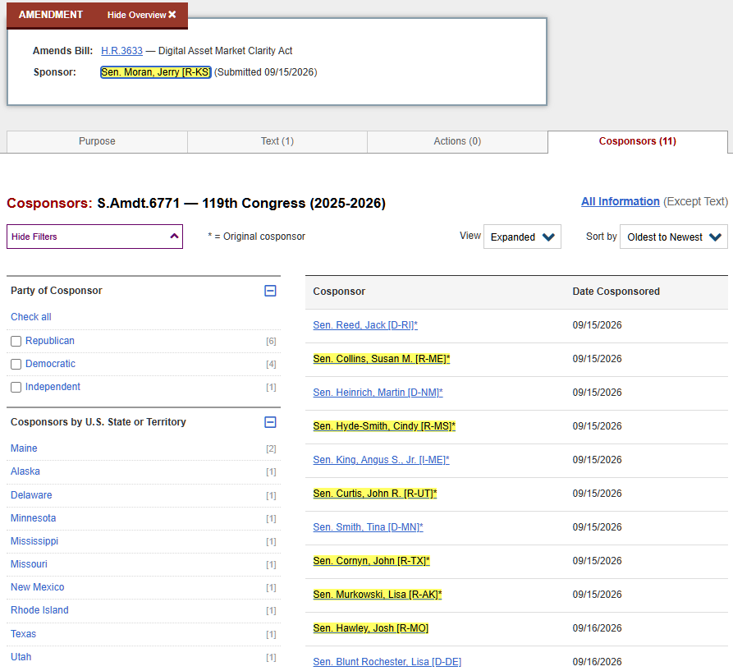Collapse the Party of Cosponsor filter section
The width and height of the screenshot is (733, 671).
[270, 291]
